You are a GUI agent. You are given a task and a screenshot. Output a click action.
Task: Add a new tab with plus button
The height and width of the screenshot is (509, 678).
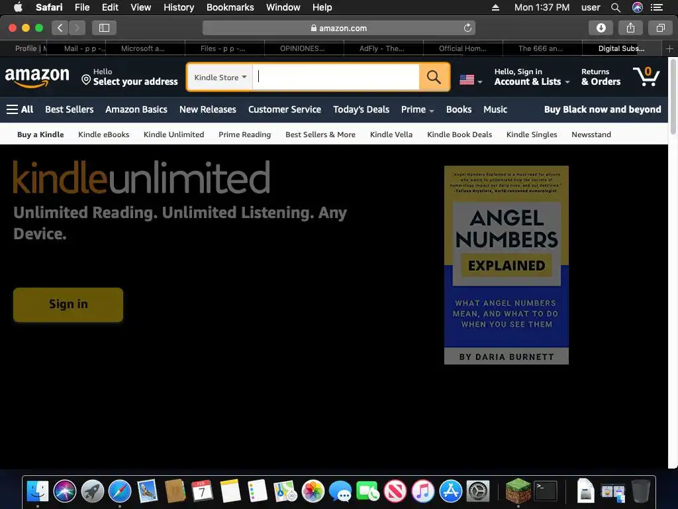click(x=669, y=48)
